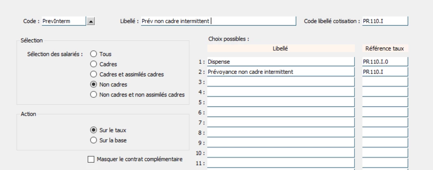Image resolution: width=433 pixels, height=170 pixels.
Task: Select the Cadres radio option
Action: point(93,64)
